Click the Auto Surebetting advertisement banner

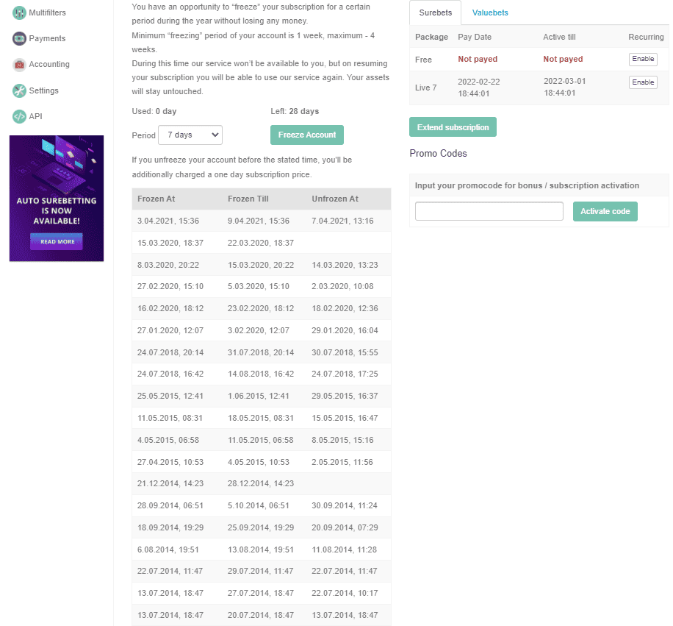point(56,197)
